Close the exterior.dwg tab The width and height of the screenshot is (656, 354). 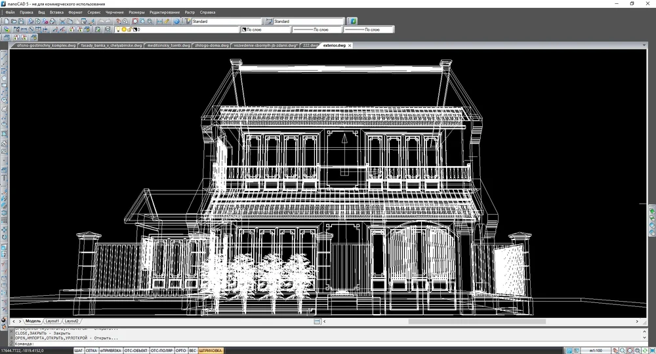click(x=350, y=45)
